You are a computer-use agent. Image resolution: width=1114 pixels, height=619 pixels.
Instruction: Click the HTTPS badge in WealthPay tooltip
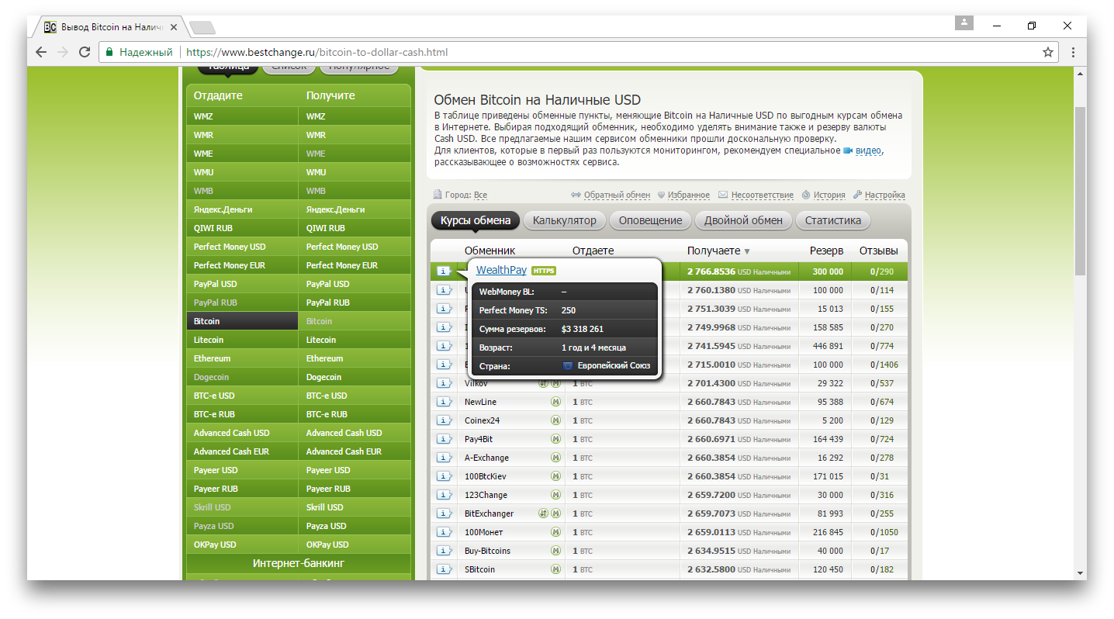tap(544, 270)
